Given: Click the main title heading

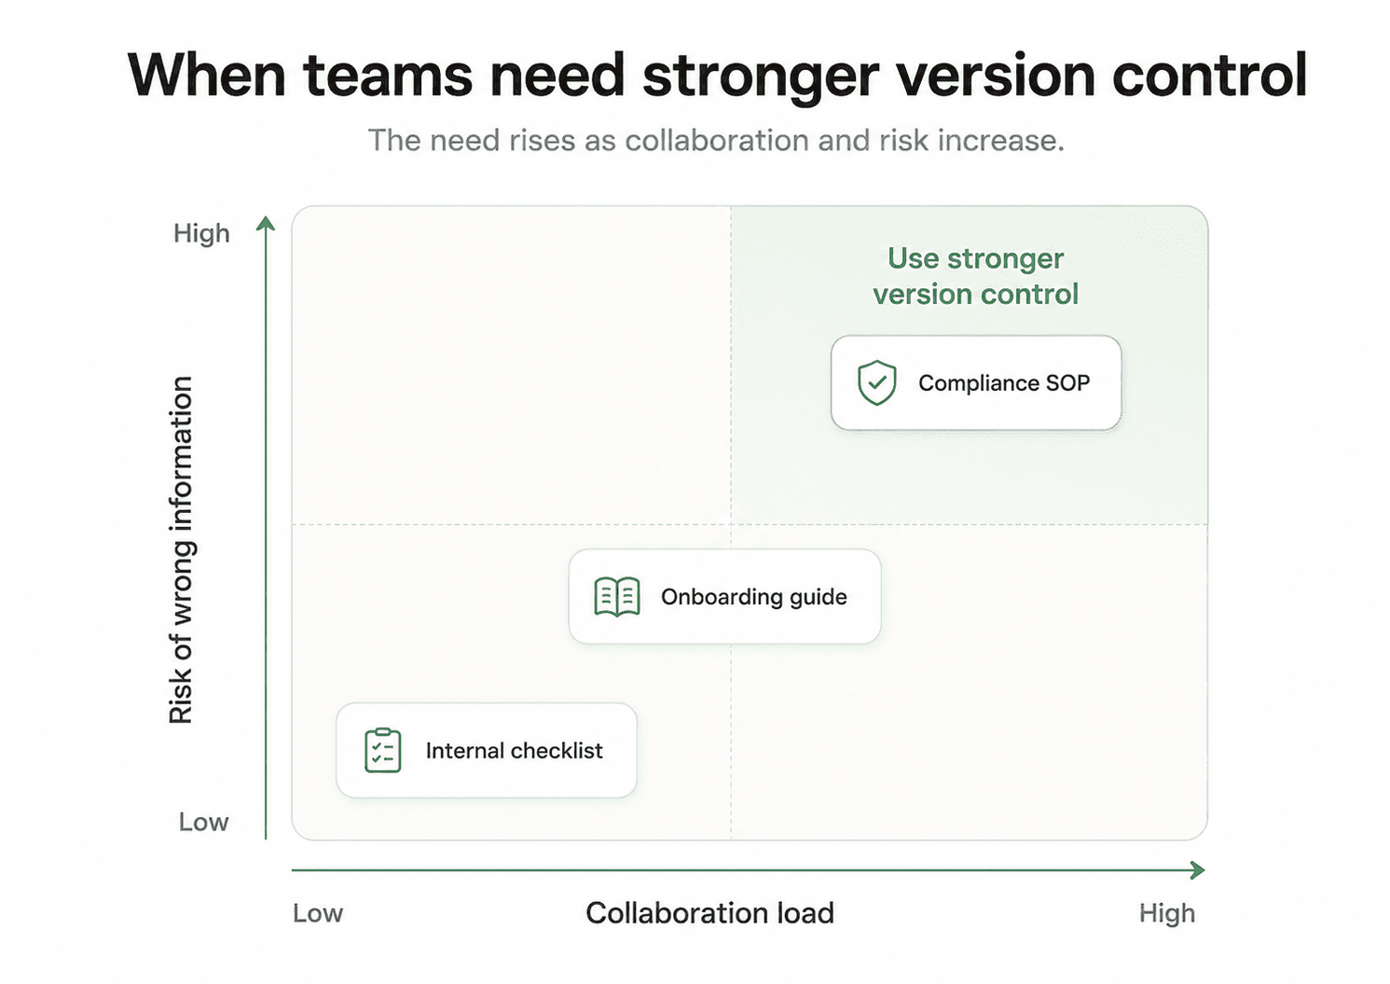Looking at the screenshot, I should click(x=718, y=75).
